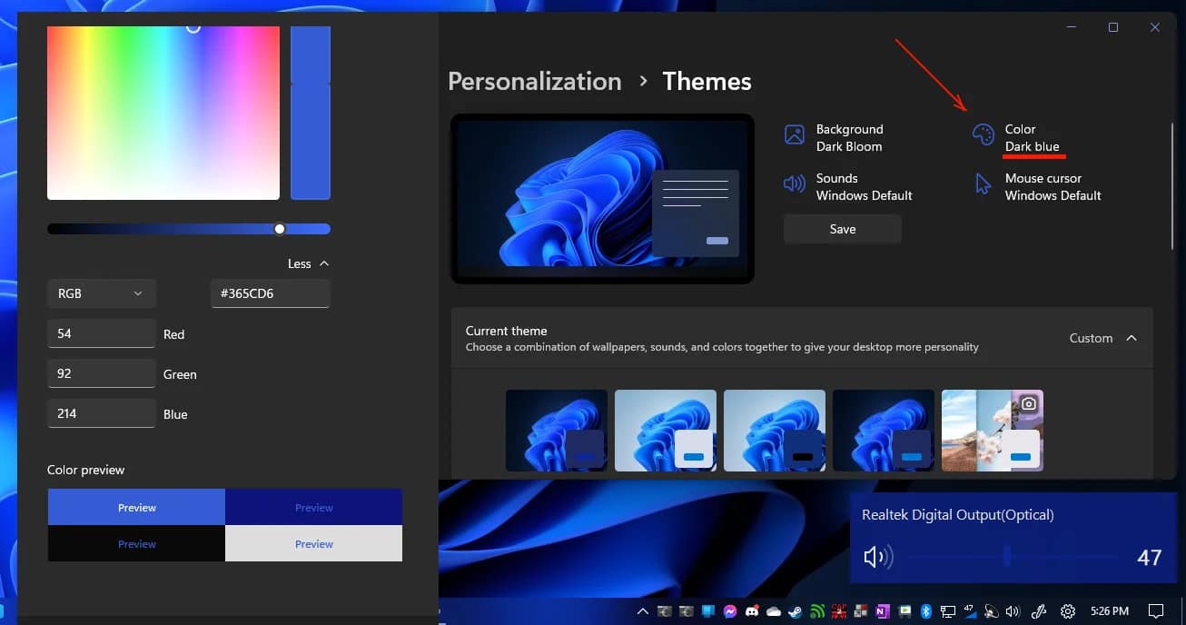The width and height of the screenshot is (1186, 625).
Task: Open Messenger tray icon
Action: click(730, 611)
